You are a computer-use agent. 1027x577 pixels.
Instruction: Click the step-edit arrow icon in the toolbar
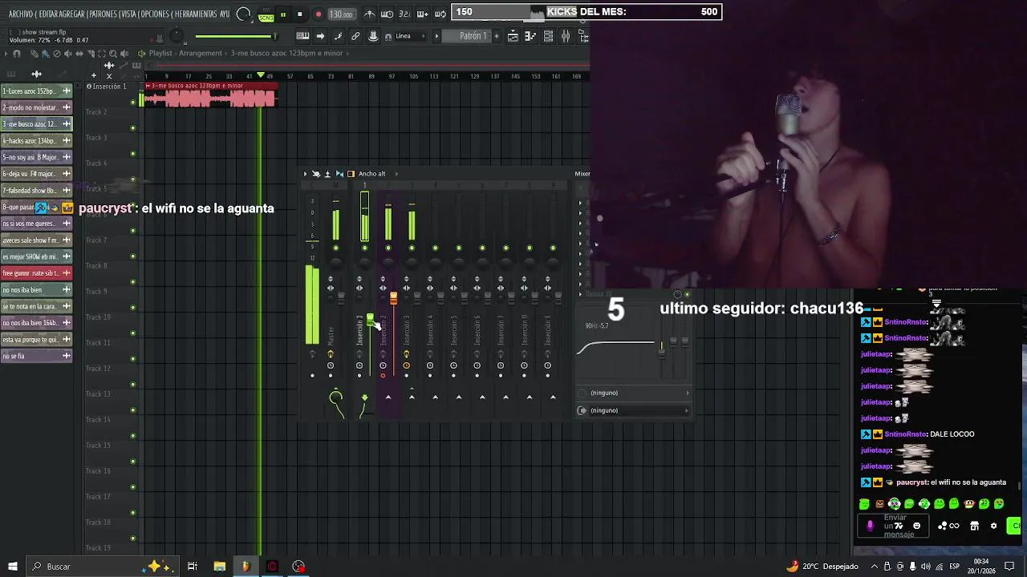(320, 36)
